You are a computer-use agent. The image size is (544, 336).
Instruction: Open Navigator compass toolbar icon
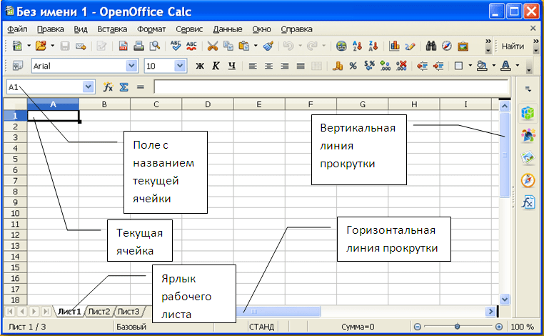tap(447, 46)
